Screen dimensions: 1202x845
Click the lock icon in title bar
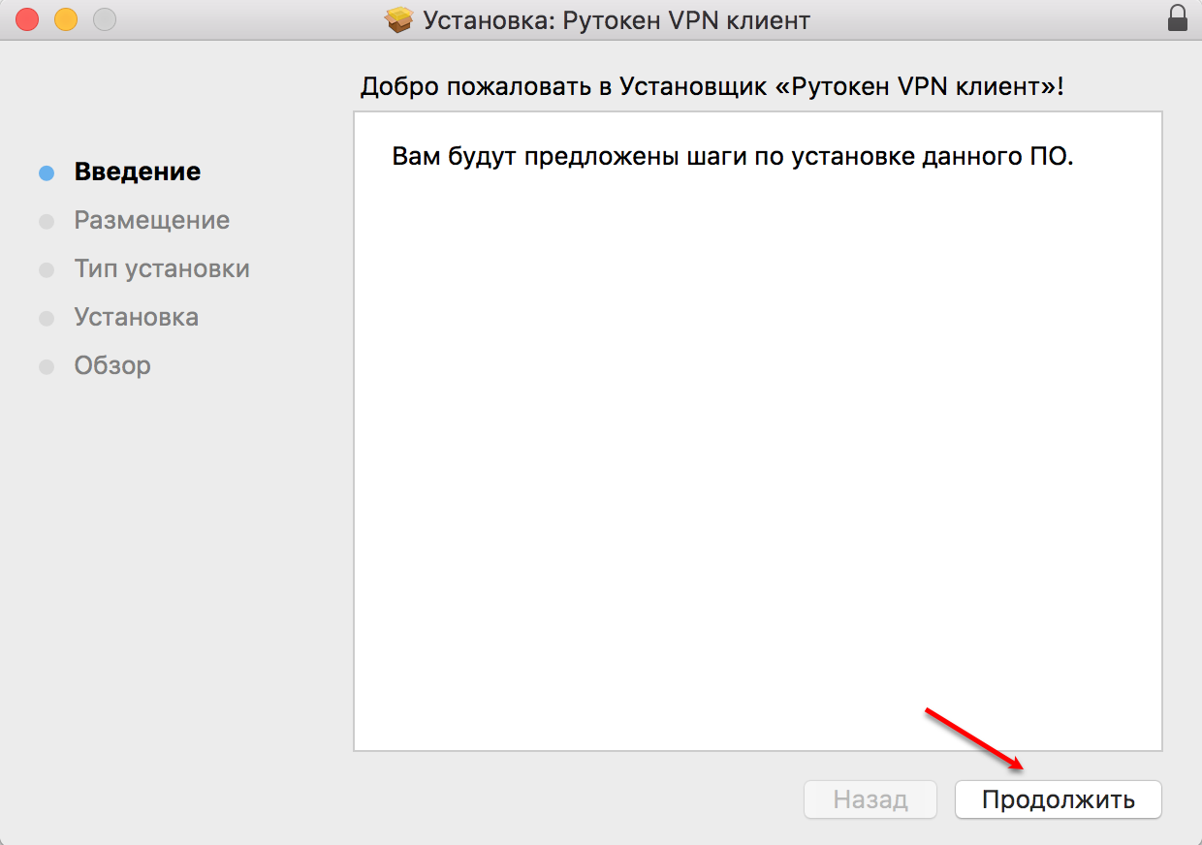(1178, 18)
